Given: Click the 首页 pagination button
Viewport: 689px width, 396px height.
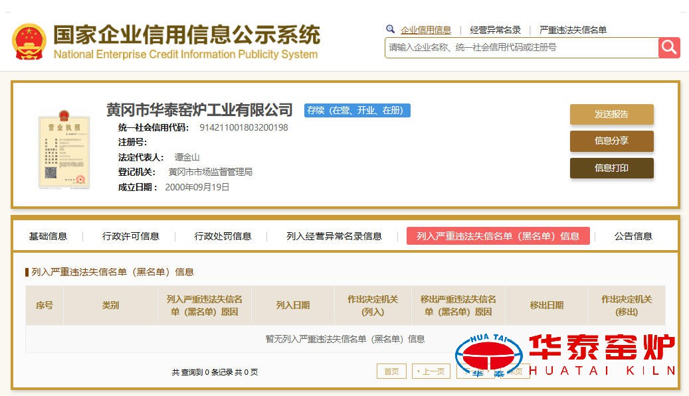Looking at the screenshot, I should point(391,371).
